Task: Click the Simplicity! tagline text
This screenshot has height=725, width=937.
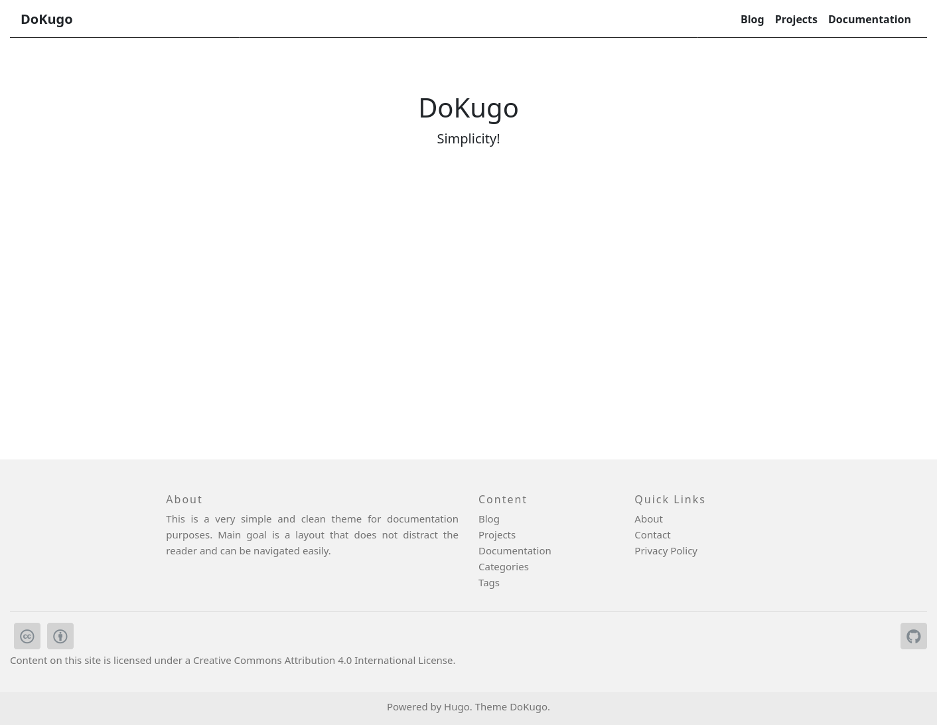Action: [468, 138]
